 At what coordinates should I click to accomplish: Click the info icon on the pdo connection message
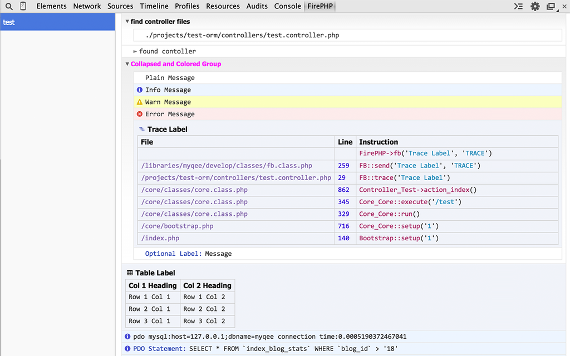[126, 337]
